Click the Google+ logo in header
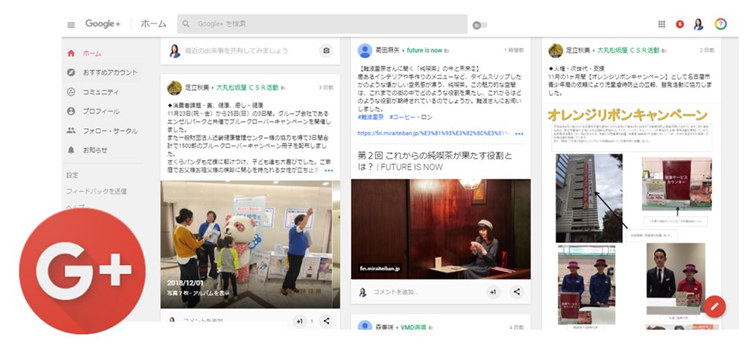Viewport: 755px width, 345px height. pos(103,23)
